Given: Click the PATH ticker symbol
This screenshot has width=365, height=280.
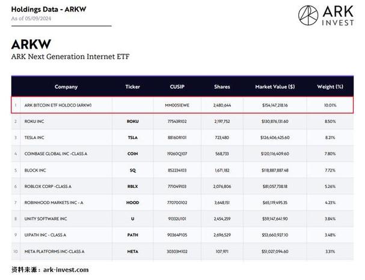Looking at the screenshot, I should (133, 235).
